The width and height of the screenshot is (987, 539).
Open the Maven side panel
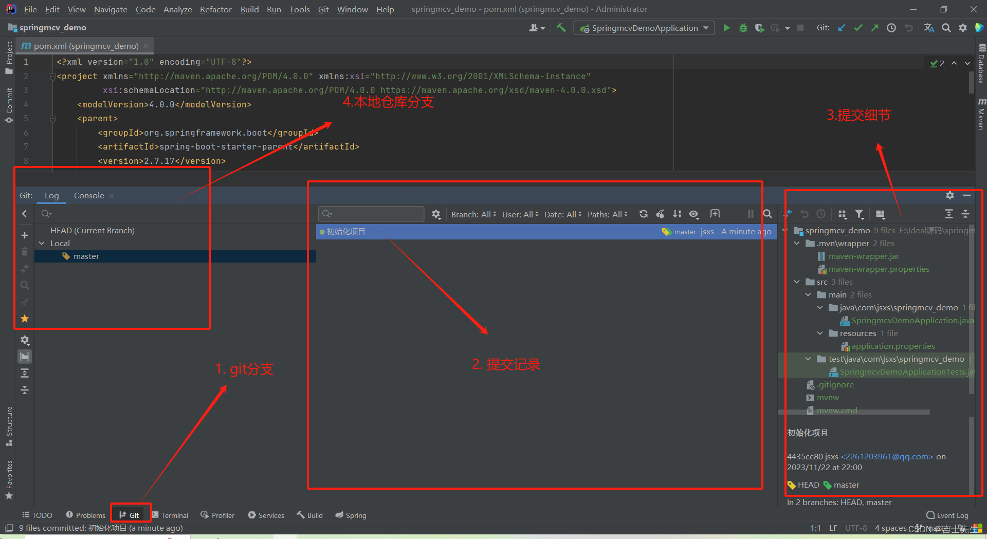point(981,113)
